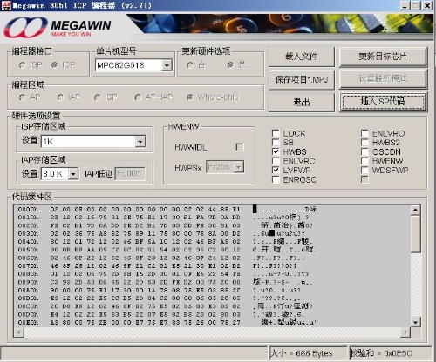Choose 否 for update hardware options

[x=190, y=65]
